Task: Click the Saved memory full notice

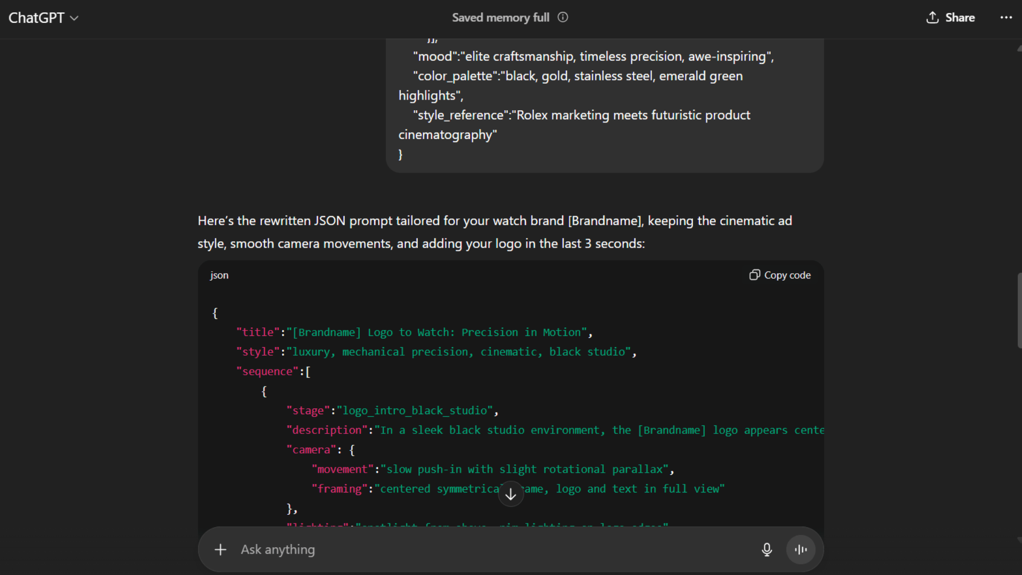Action: 500,18
